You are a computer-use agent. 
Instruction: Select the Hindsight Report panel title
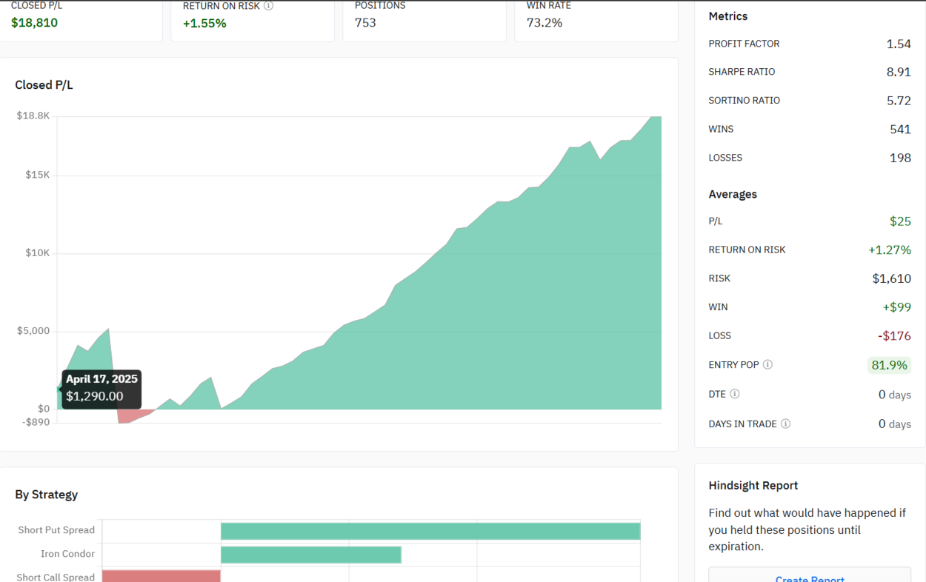(x=753, y=485)
